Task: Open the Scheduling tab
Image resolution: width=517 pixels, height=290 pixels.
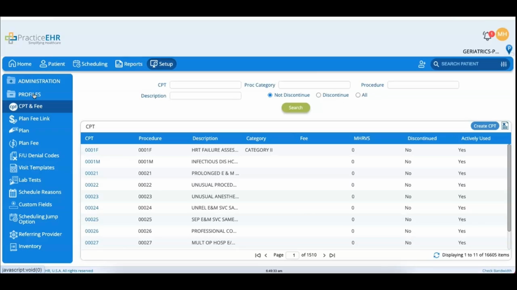Action: pos(90,64)
